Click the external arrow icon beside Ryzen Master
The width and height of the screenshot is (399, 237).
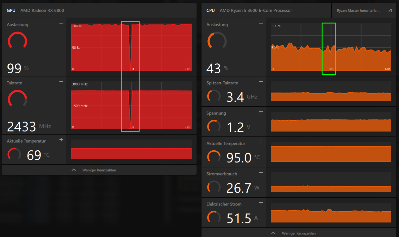pyautogui.click(x=390, y=11)
